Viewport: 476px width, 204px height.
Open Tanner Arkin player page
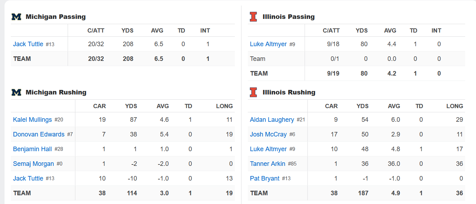[x=267, y=164]
